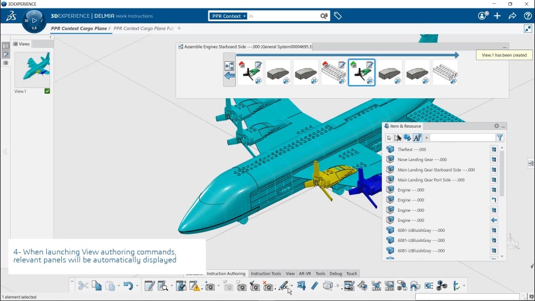Click the blue ruler icon in toolbar
535x301 pixels.
click(314, 285)
